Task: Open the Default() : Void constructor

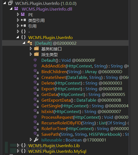Action: (68, 60)
